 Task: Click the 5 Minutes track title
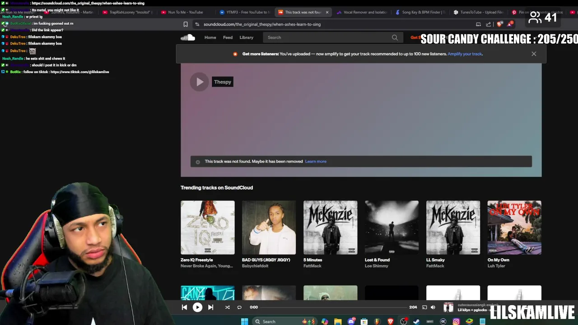312,260
